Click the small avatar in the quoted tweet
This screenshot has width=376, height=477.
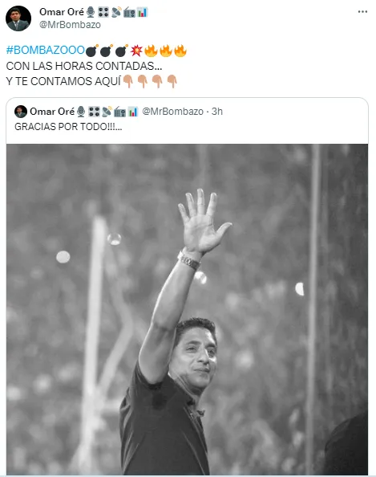click(x=21, y=112)
